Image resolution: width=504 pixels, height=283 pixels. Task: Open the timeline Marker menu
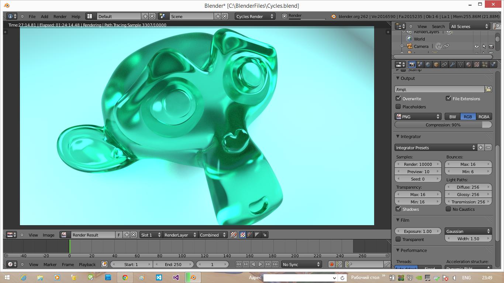click(x=50, y=264)
